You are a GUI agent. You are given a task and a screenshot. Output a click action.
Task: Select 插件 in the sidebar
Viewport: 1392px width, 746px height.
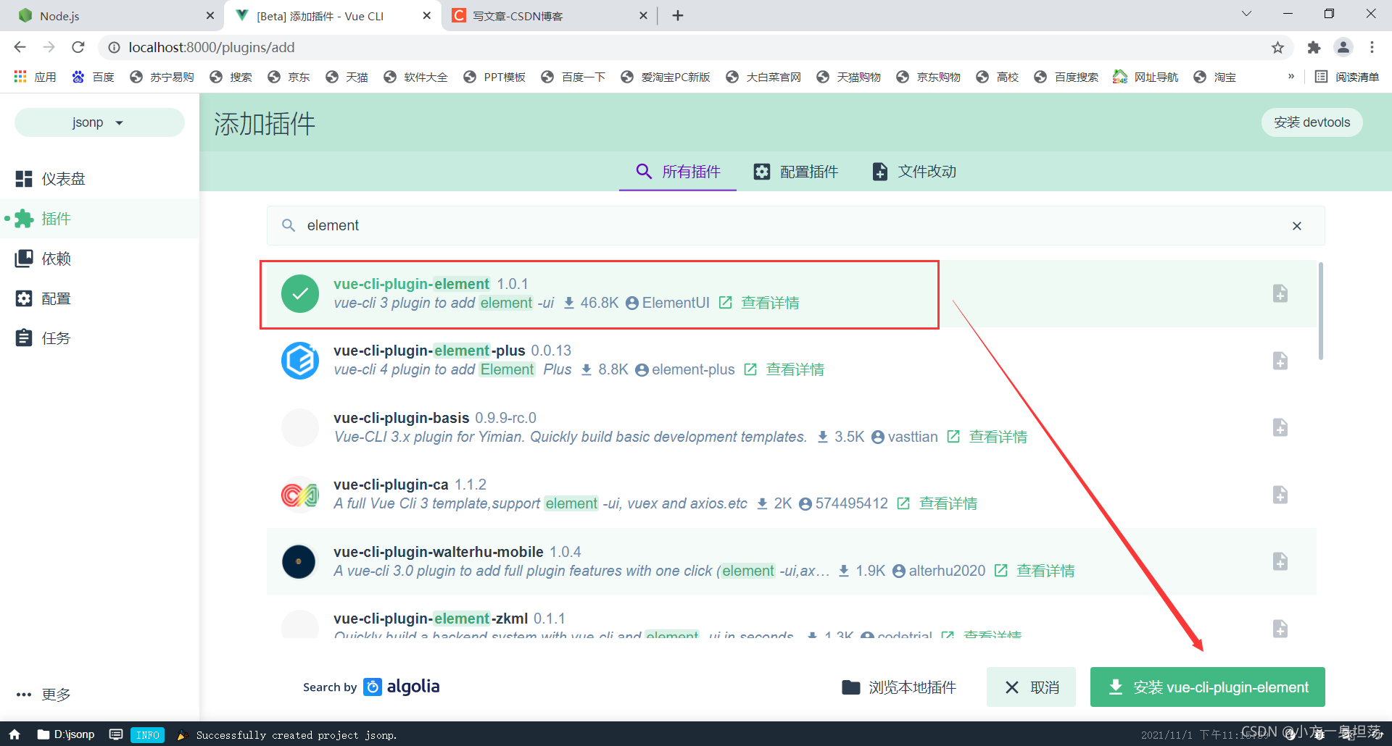point(99,219)
